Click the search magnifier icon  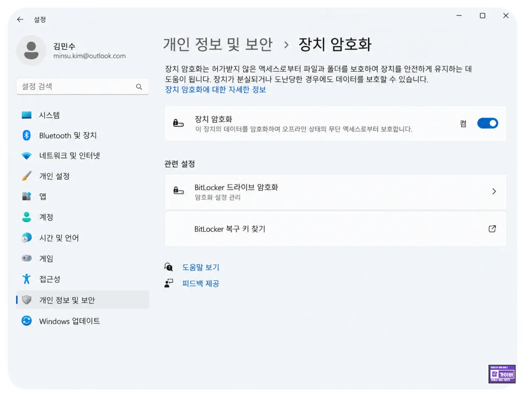139,87
